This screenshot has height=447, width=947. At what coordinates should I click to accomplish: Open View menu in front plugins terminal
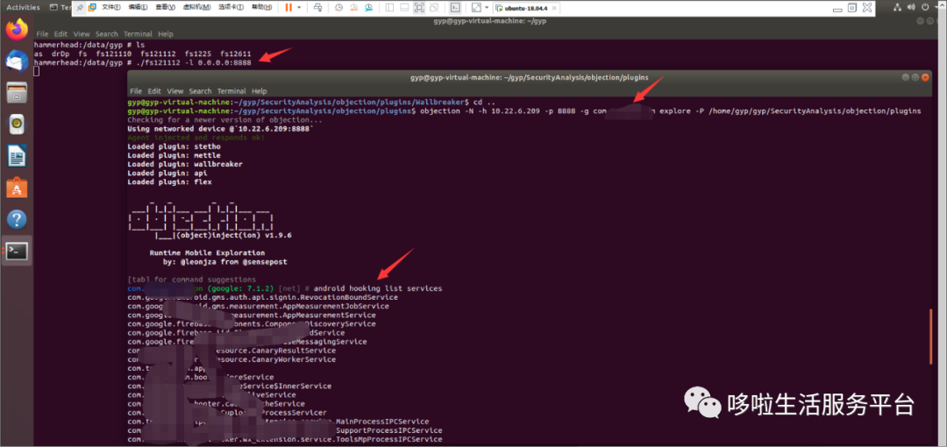point(175,91)
